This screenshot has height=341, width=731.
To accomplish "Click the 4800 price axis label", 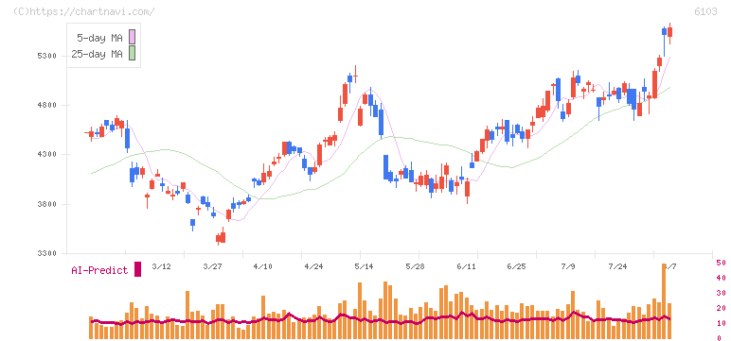I will (46, 105).
